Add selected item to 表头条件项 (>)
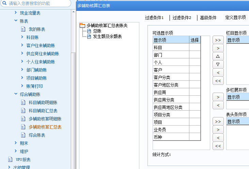This screenshot has width=249, height=169. [218, 130]
